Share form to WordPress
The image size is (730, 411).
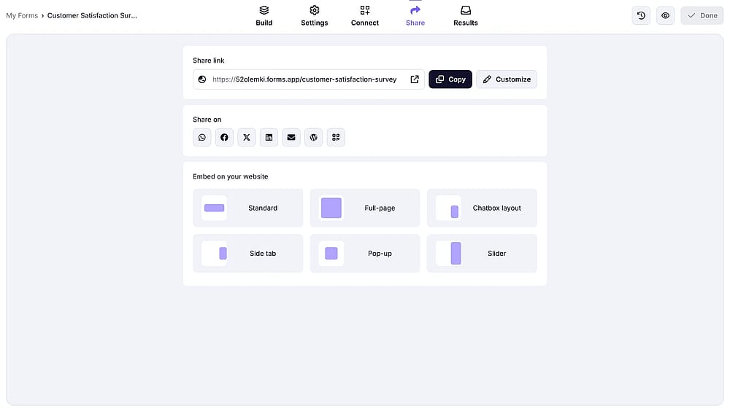click(x=314, y=138)
